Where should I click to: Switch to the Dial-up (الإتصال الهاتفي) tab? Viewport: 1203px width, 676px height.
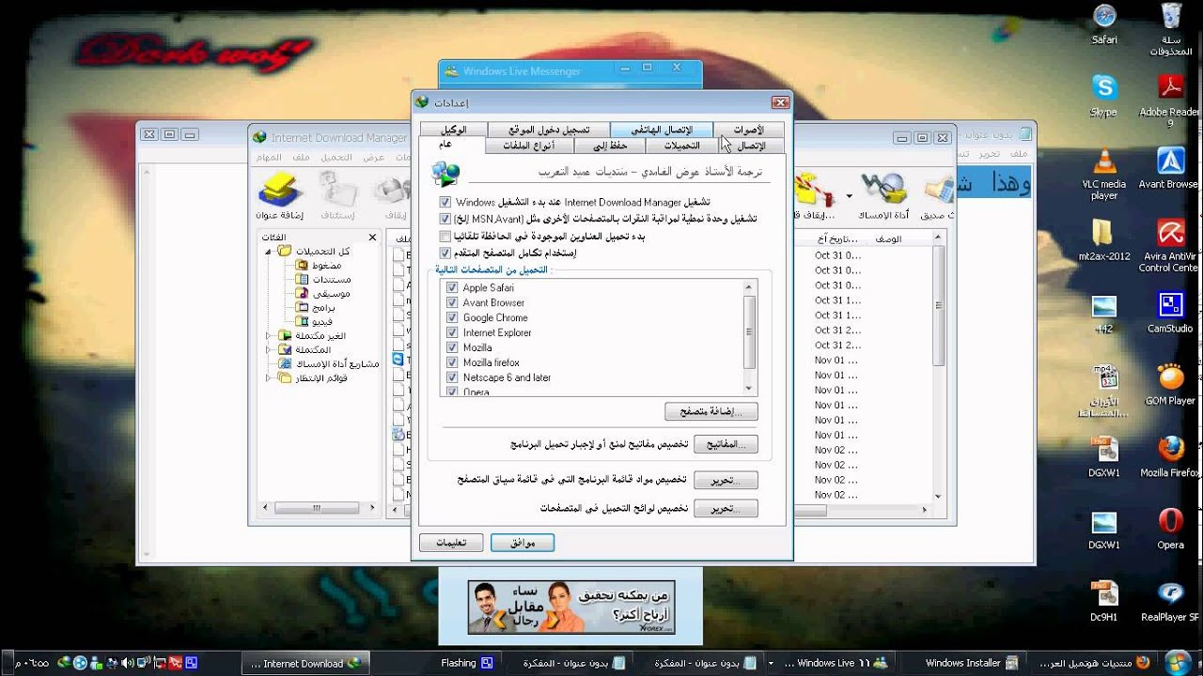[661, 130]
